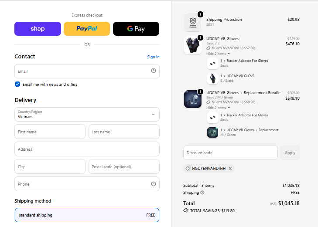
Task: Click into the First name field
Action: 50,132
